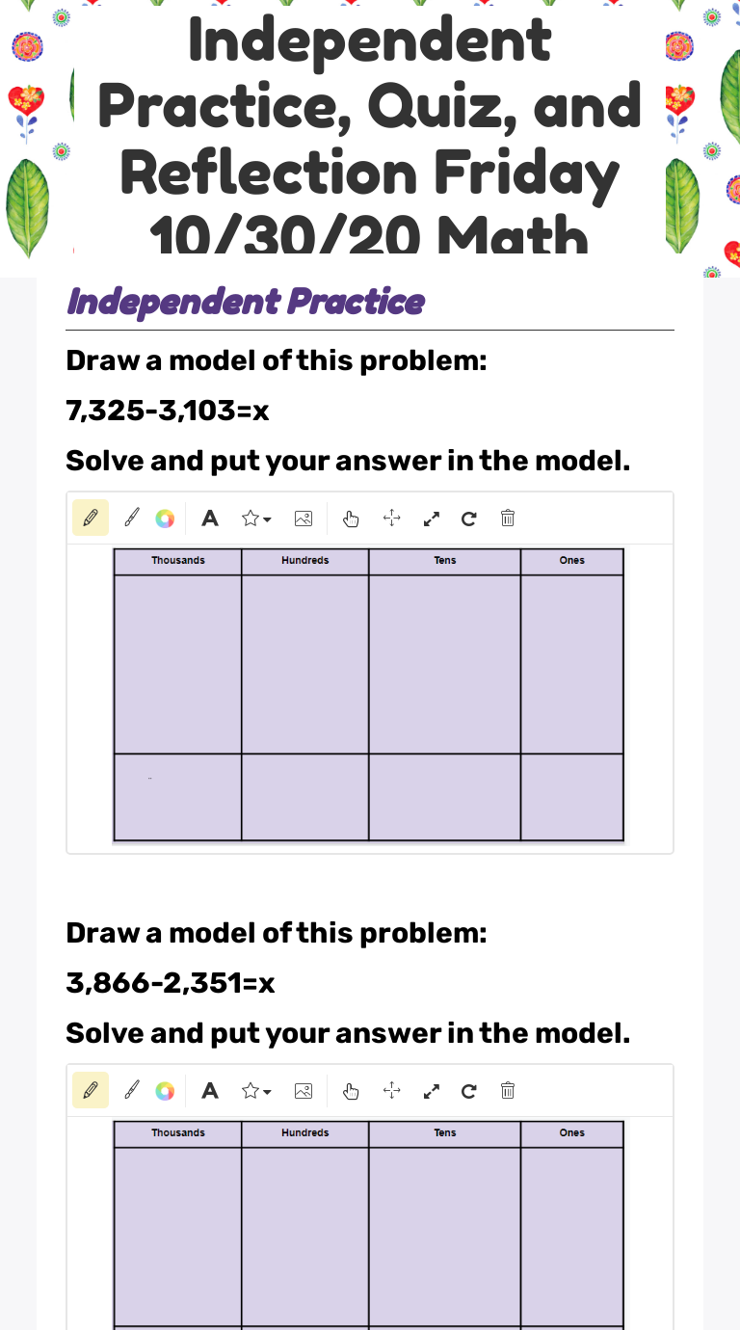740x1330 pixels.
Task: Insert an image into the 7,325-3,103 model
Action: 304,519
